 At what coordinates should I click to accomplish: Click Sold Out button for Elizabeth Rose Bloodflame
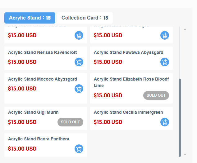click(156, 95)
